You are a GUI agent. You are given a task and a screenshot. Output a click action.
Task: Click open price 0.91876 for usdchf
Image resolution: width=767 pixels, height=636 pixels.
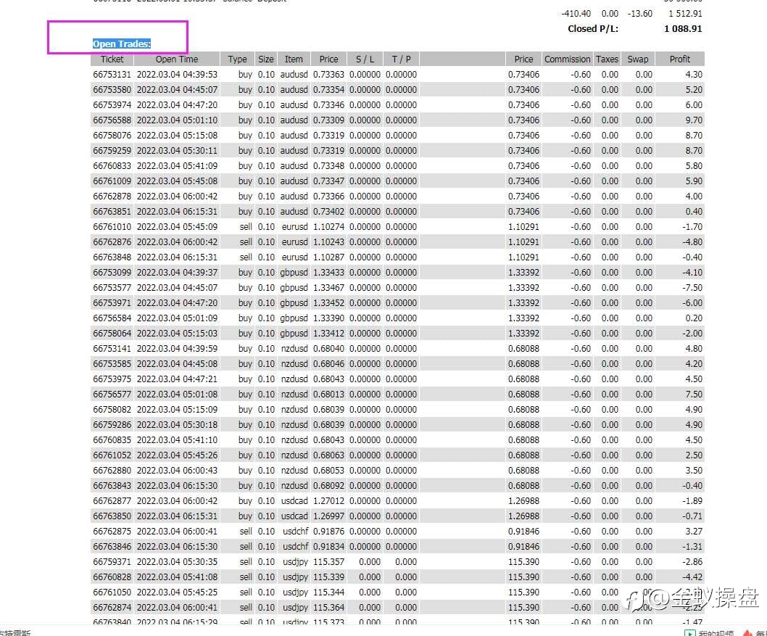(328, 531)
